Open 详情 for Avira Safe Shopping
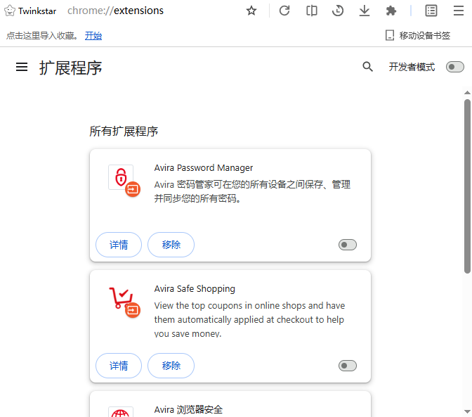Image resolution: width=472 pixels, height=417 pixels. (x=119, y=366)
